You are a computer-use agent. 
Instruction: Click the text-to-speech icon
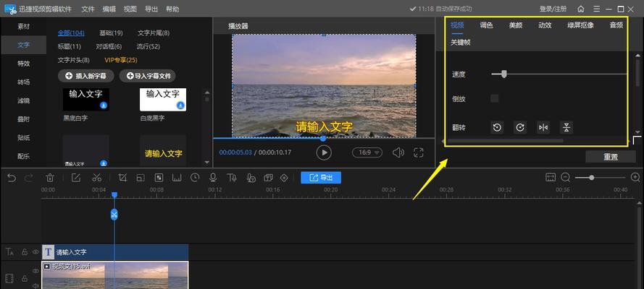pos(232,178)
